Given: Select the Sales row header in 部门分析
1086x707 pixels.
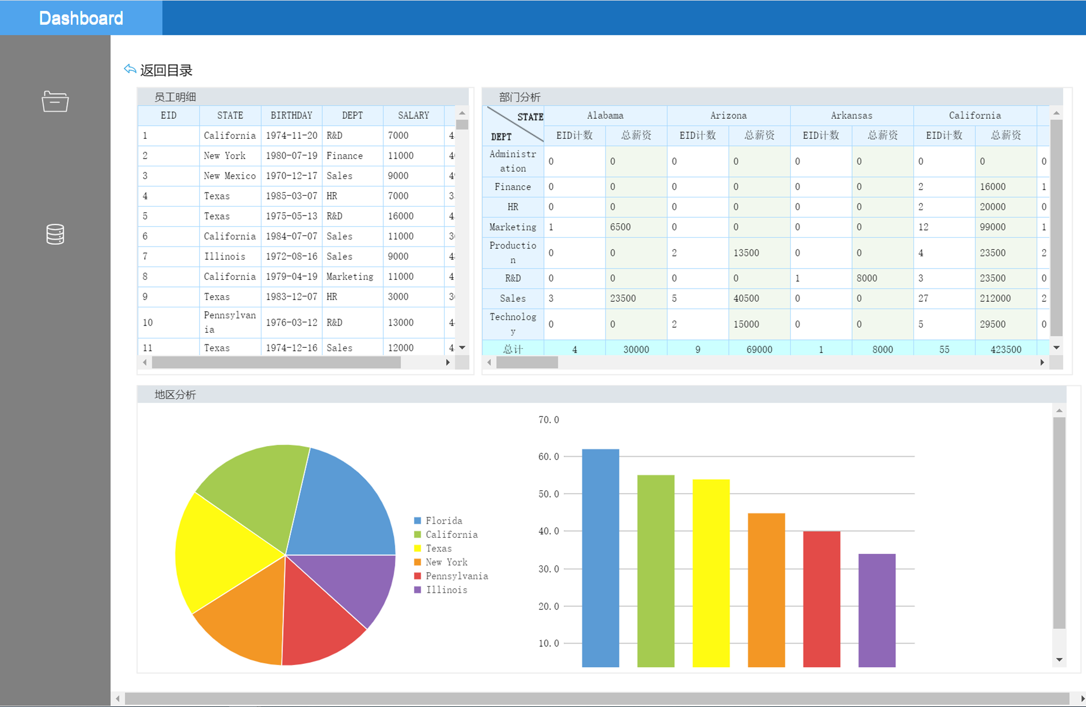Looking at the screenshot, I should 513,298.
